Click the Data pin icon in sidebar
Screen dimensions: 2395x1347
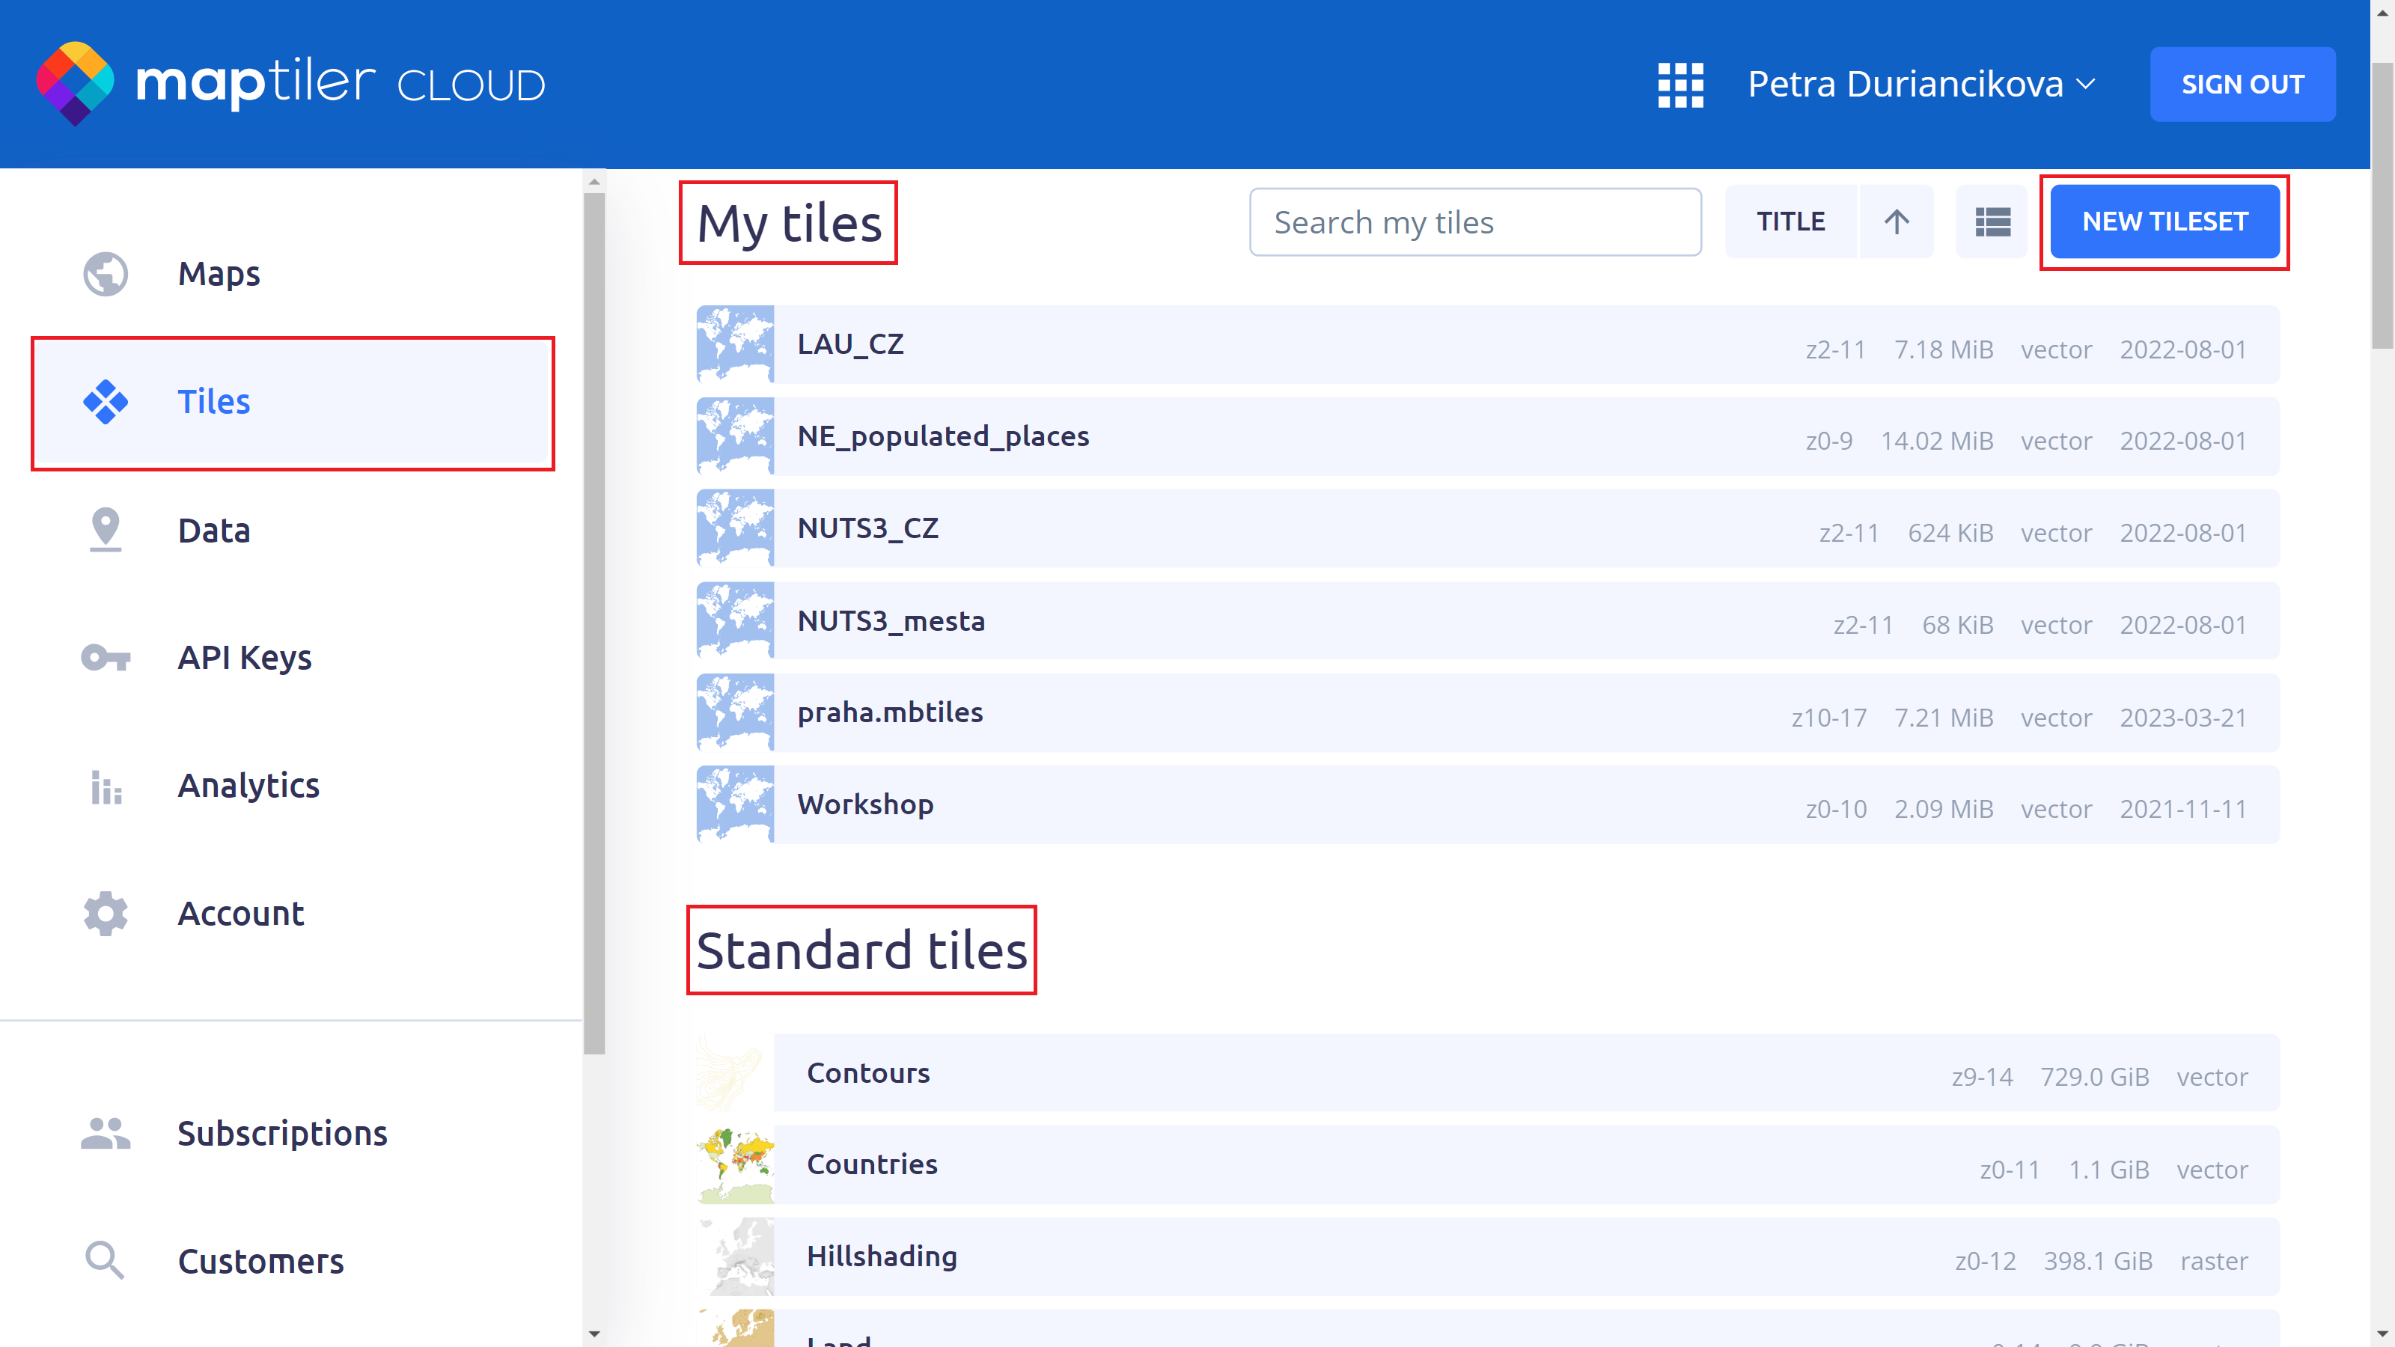click(x=105, y=530)
